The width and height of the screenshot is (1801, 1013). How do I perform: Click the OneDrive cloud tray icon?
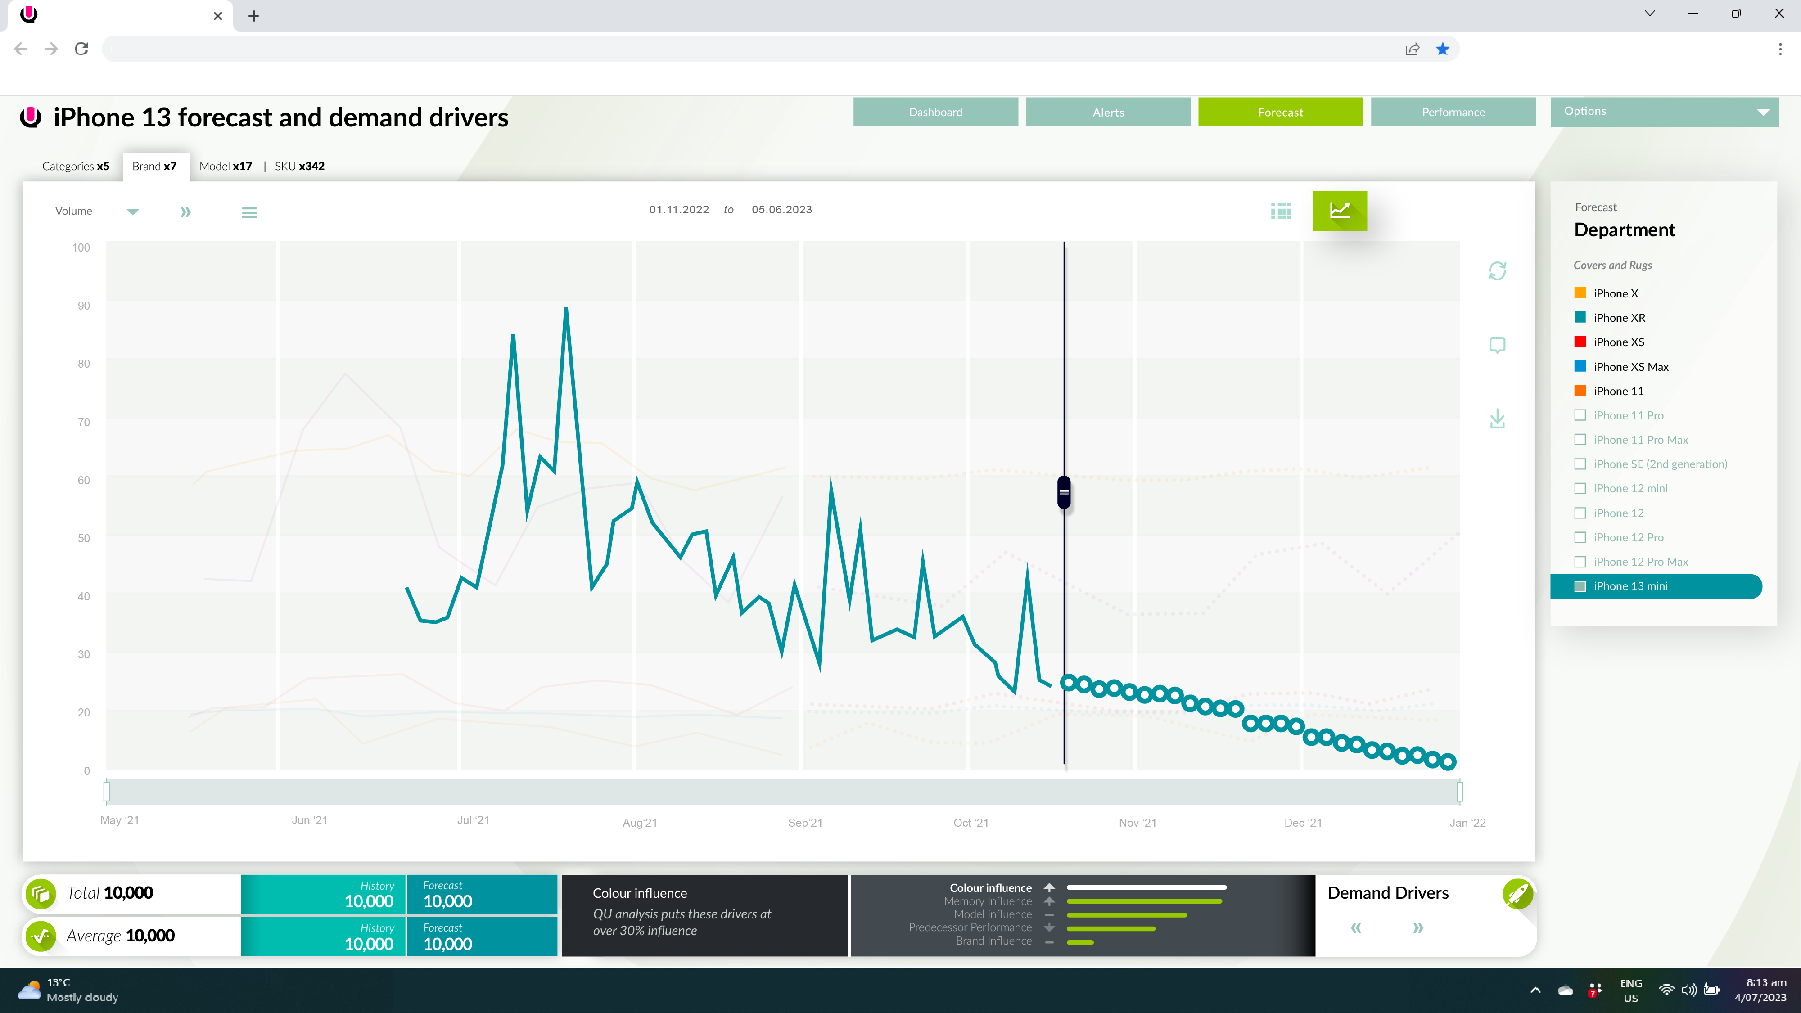(1566, 990)
